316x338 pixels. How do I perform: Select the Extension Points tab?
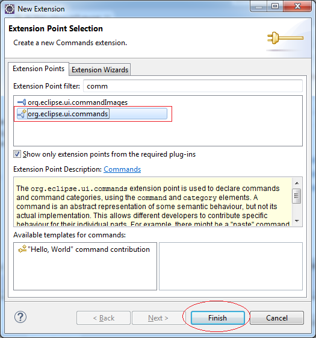[x=39, y=69]
